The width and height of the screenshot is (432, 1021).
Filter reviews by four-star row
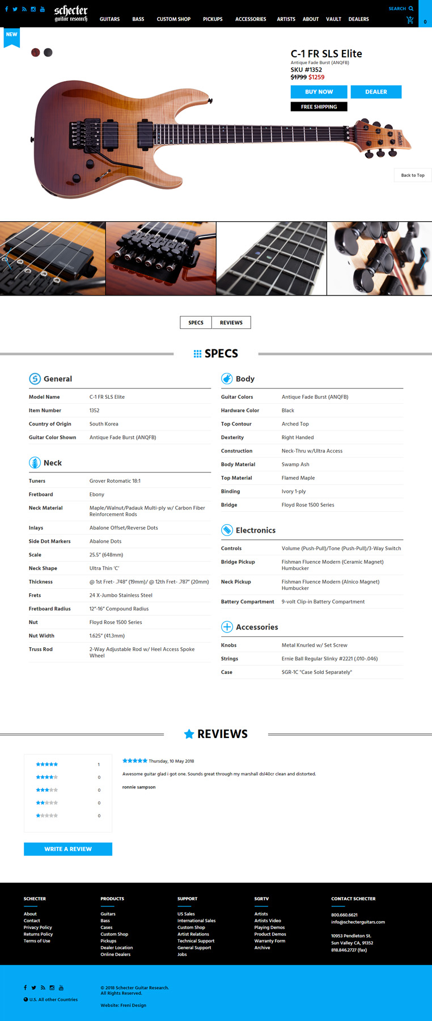68,777
